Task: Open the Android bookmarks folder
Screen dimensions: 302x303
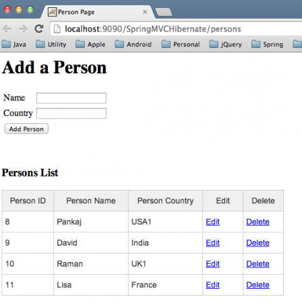Action: 133,44
